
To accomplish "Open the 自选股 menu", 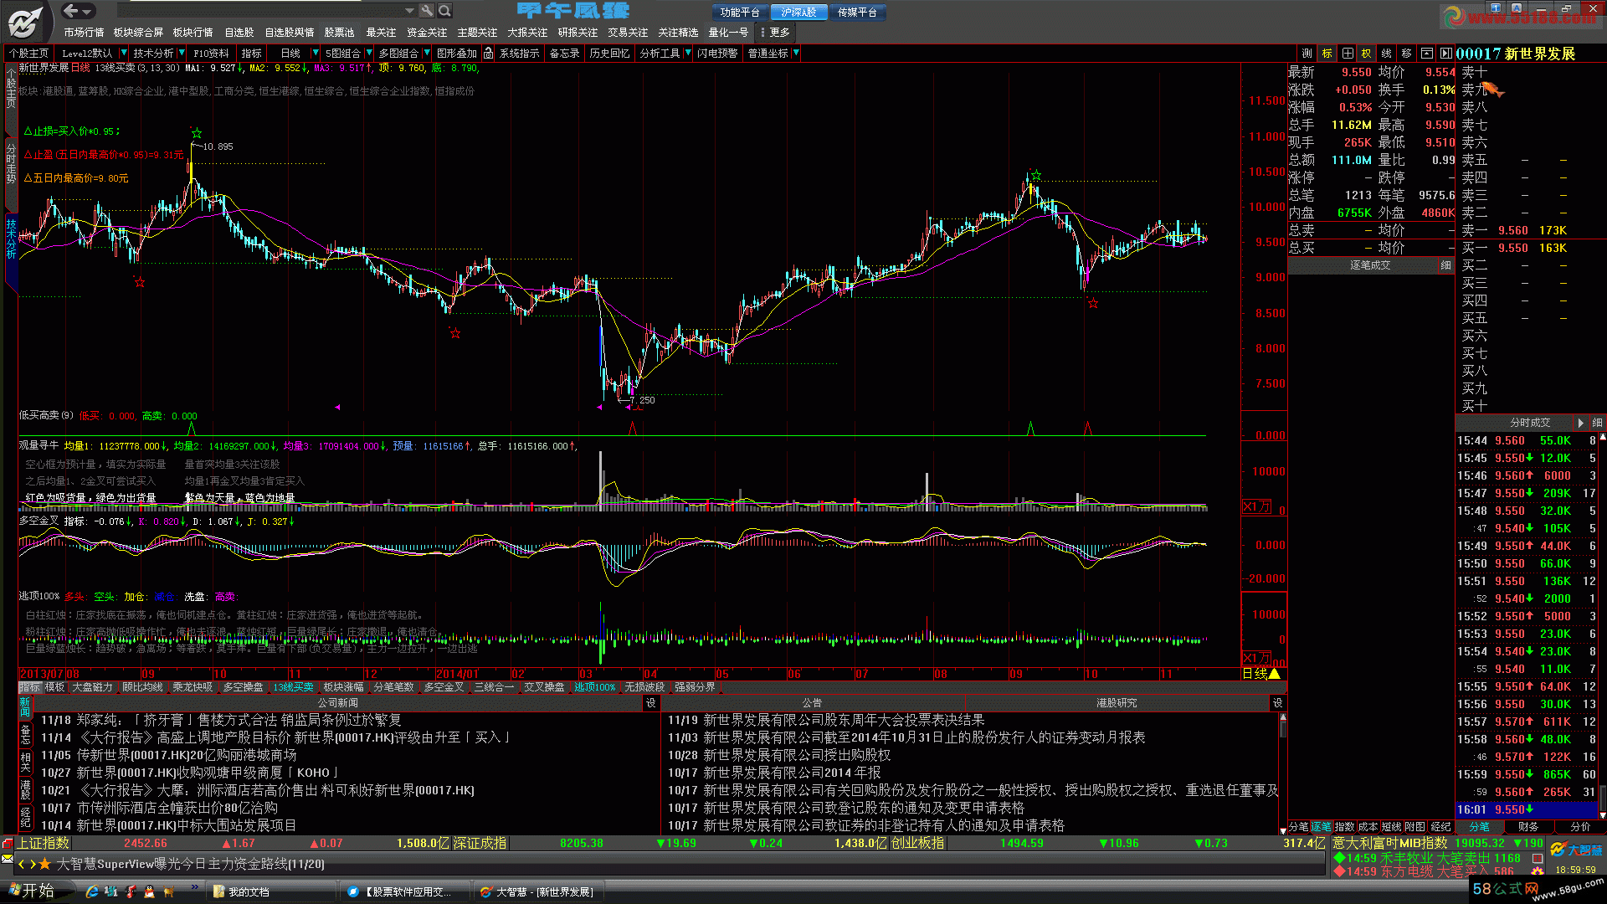I will (239, 33).
